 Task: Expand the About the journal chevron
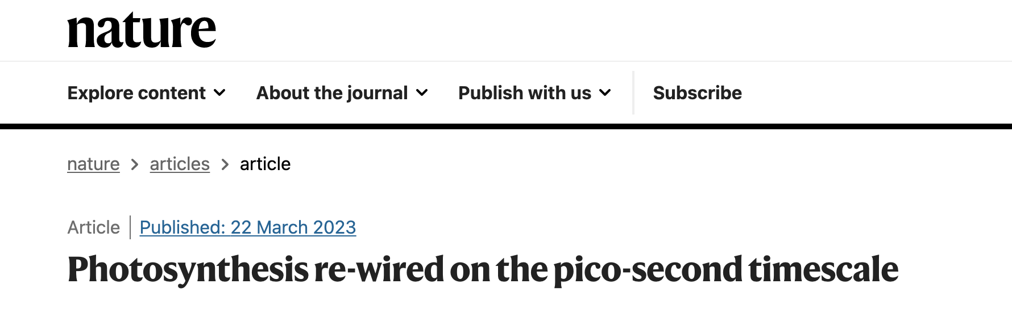422,92
